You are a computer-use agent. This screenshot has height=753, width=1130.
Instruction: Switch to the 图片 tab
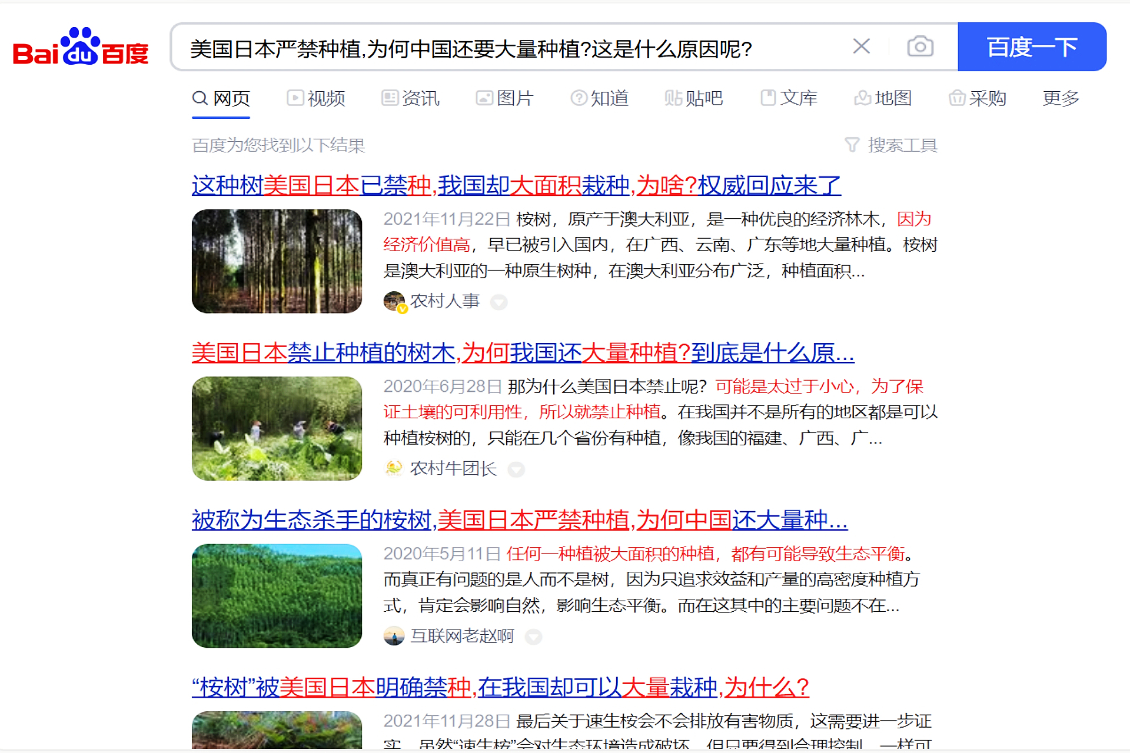(x=504, y=98)
